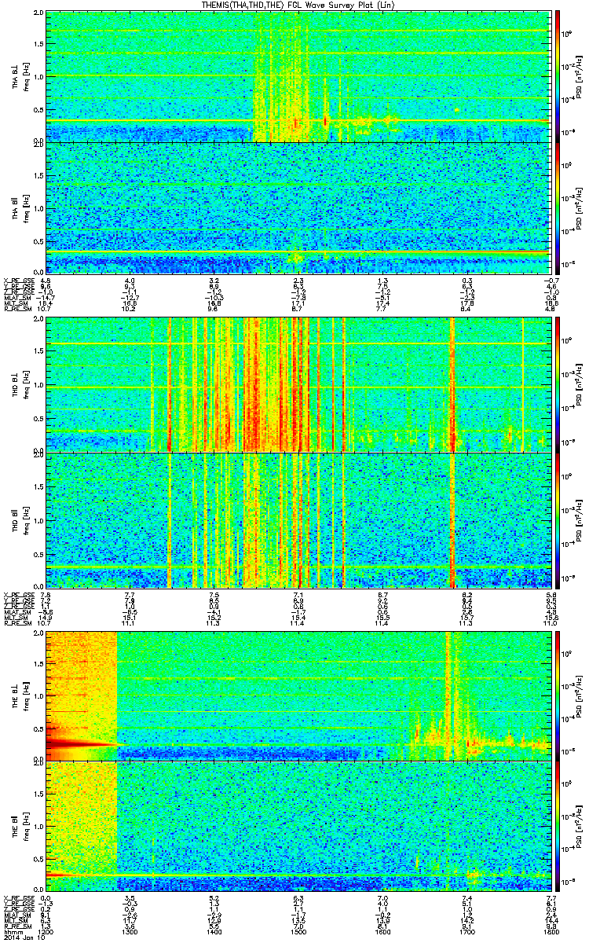
Task: Click the "PSD [nT²/Hz]" label of the THE B∥ panel
Action: (580, 826)
